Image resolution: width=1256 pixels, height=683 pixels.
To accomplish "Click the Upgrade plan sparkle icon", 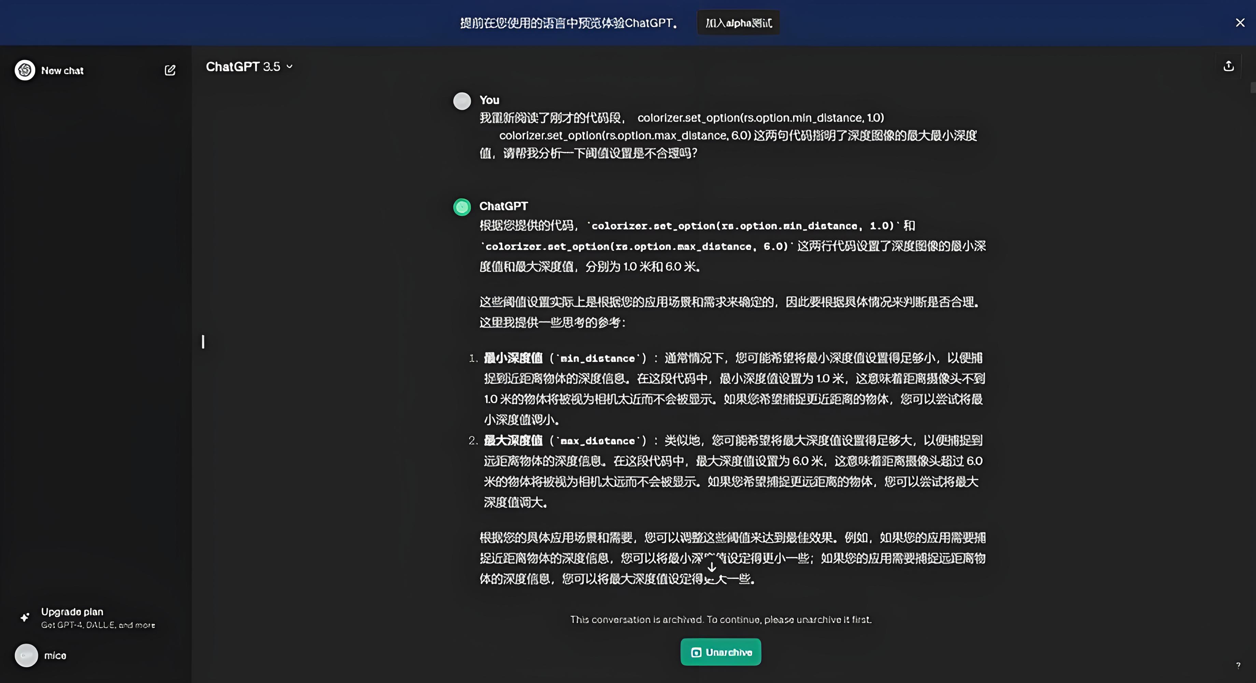I will tap(25, 617).
